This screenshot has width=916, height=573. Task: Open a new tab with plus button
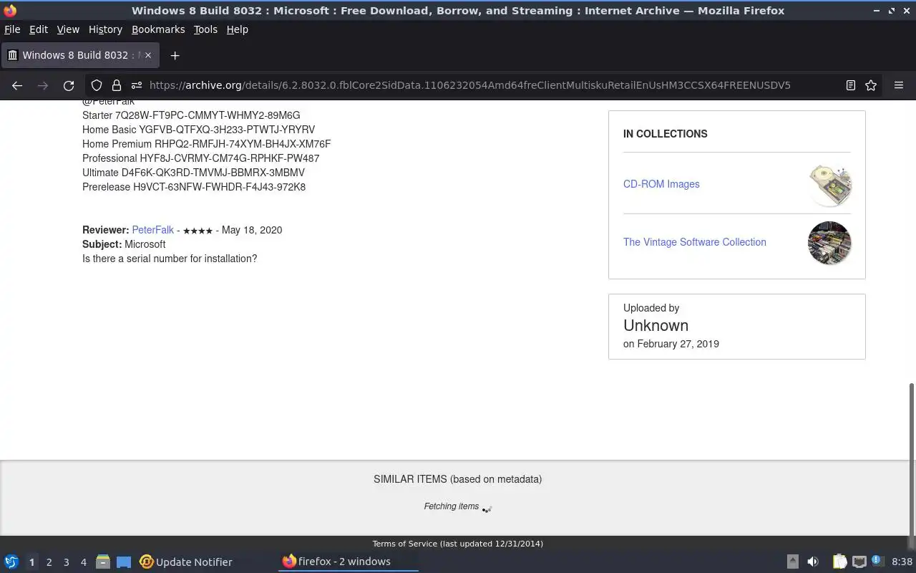click(x=175, y=55)
